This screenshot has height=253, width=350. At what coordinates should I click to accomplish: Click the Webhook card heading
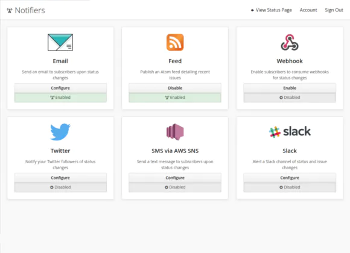(x=290, y=61)
